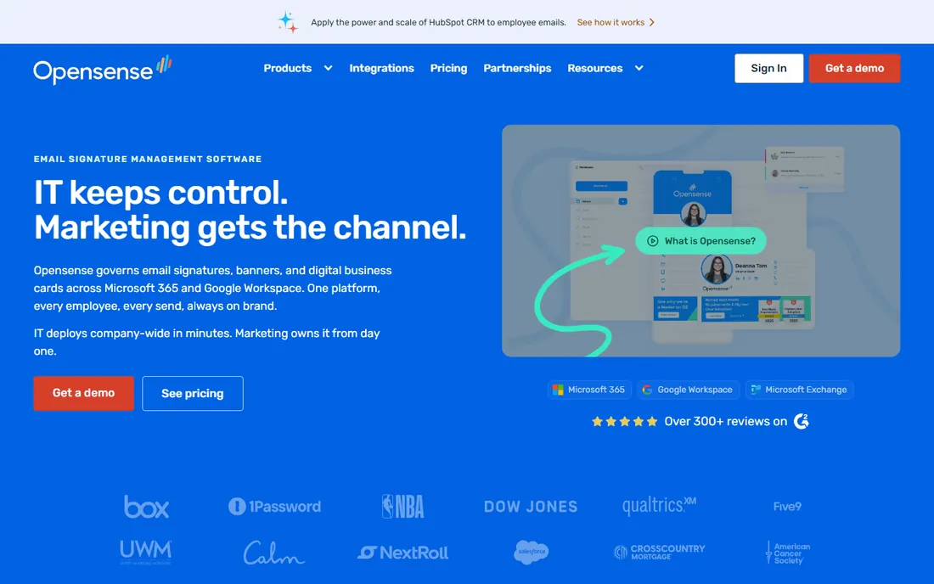
Task: Click the Box customer logo
Action: point(146,507)
